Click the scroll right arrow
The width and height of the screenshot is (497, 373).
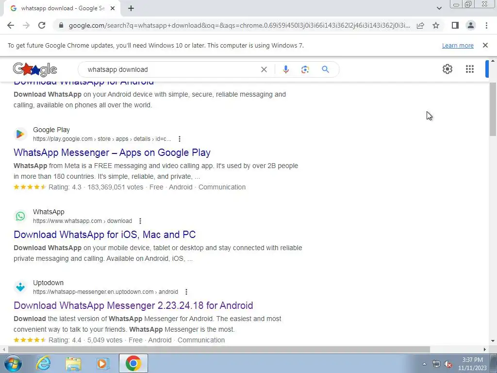click(485, 350)
